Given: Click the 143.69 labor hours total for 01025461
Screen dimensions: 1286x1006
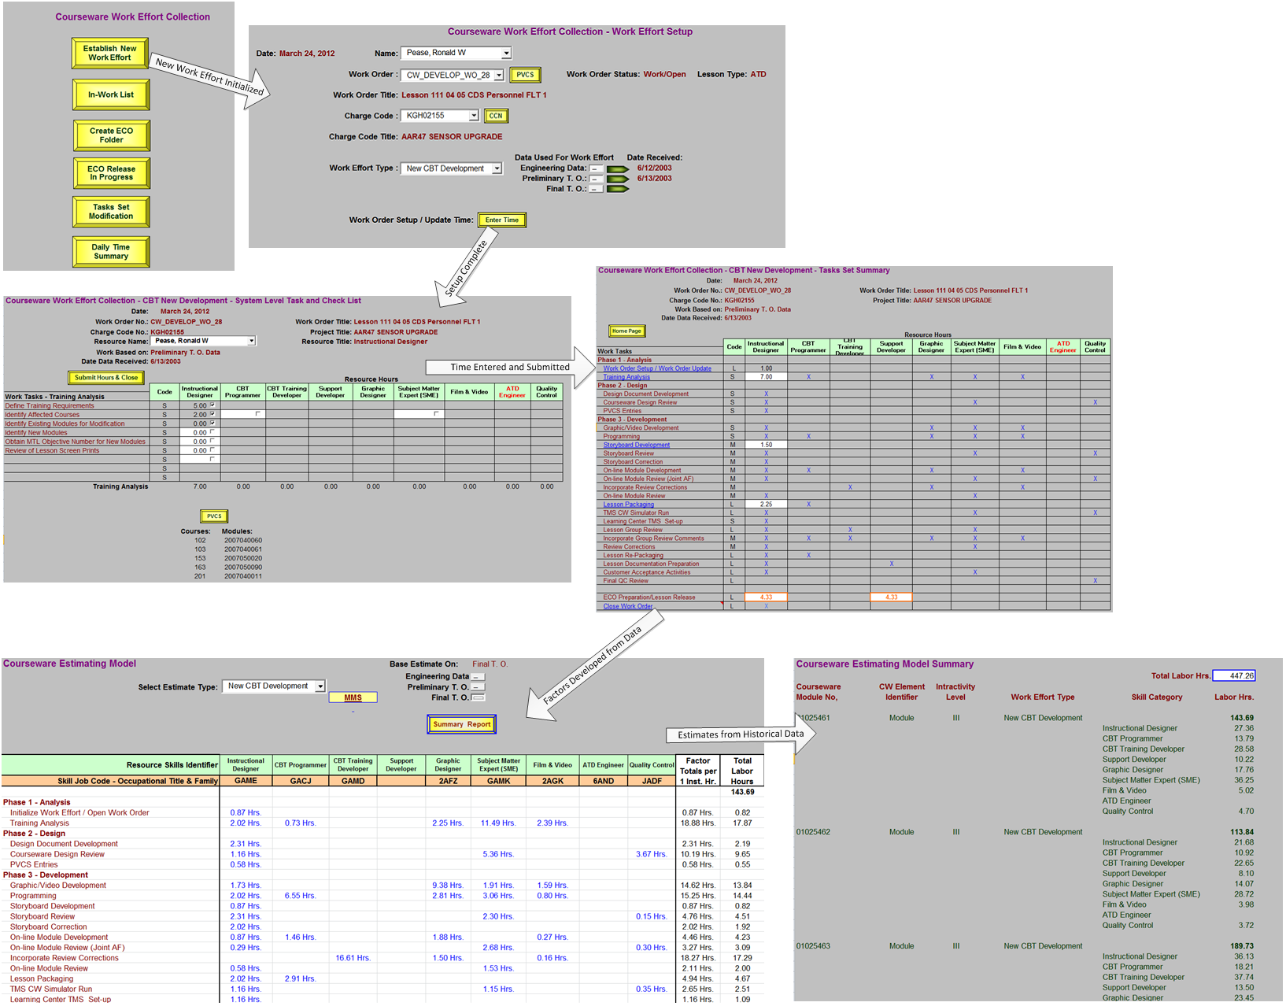Looking at the screenshot, I should (1242, 718).
